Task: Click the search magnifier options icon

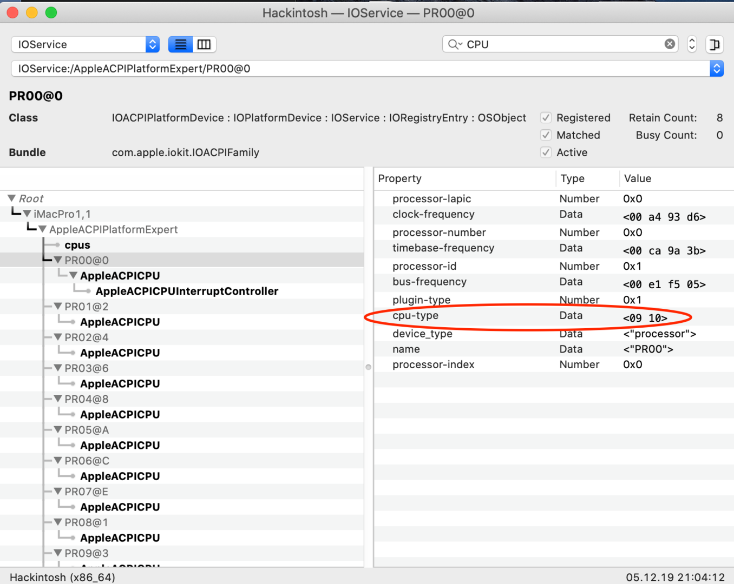Action: (454, 44)
